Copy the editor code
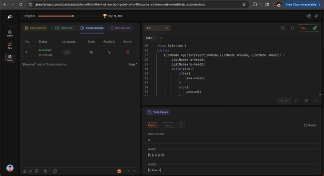This screenshot has height=176, width=324. 283,28
